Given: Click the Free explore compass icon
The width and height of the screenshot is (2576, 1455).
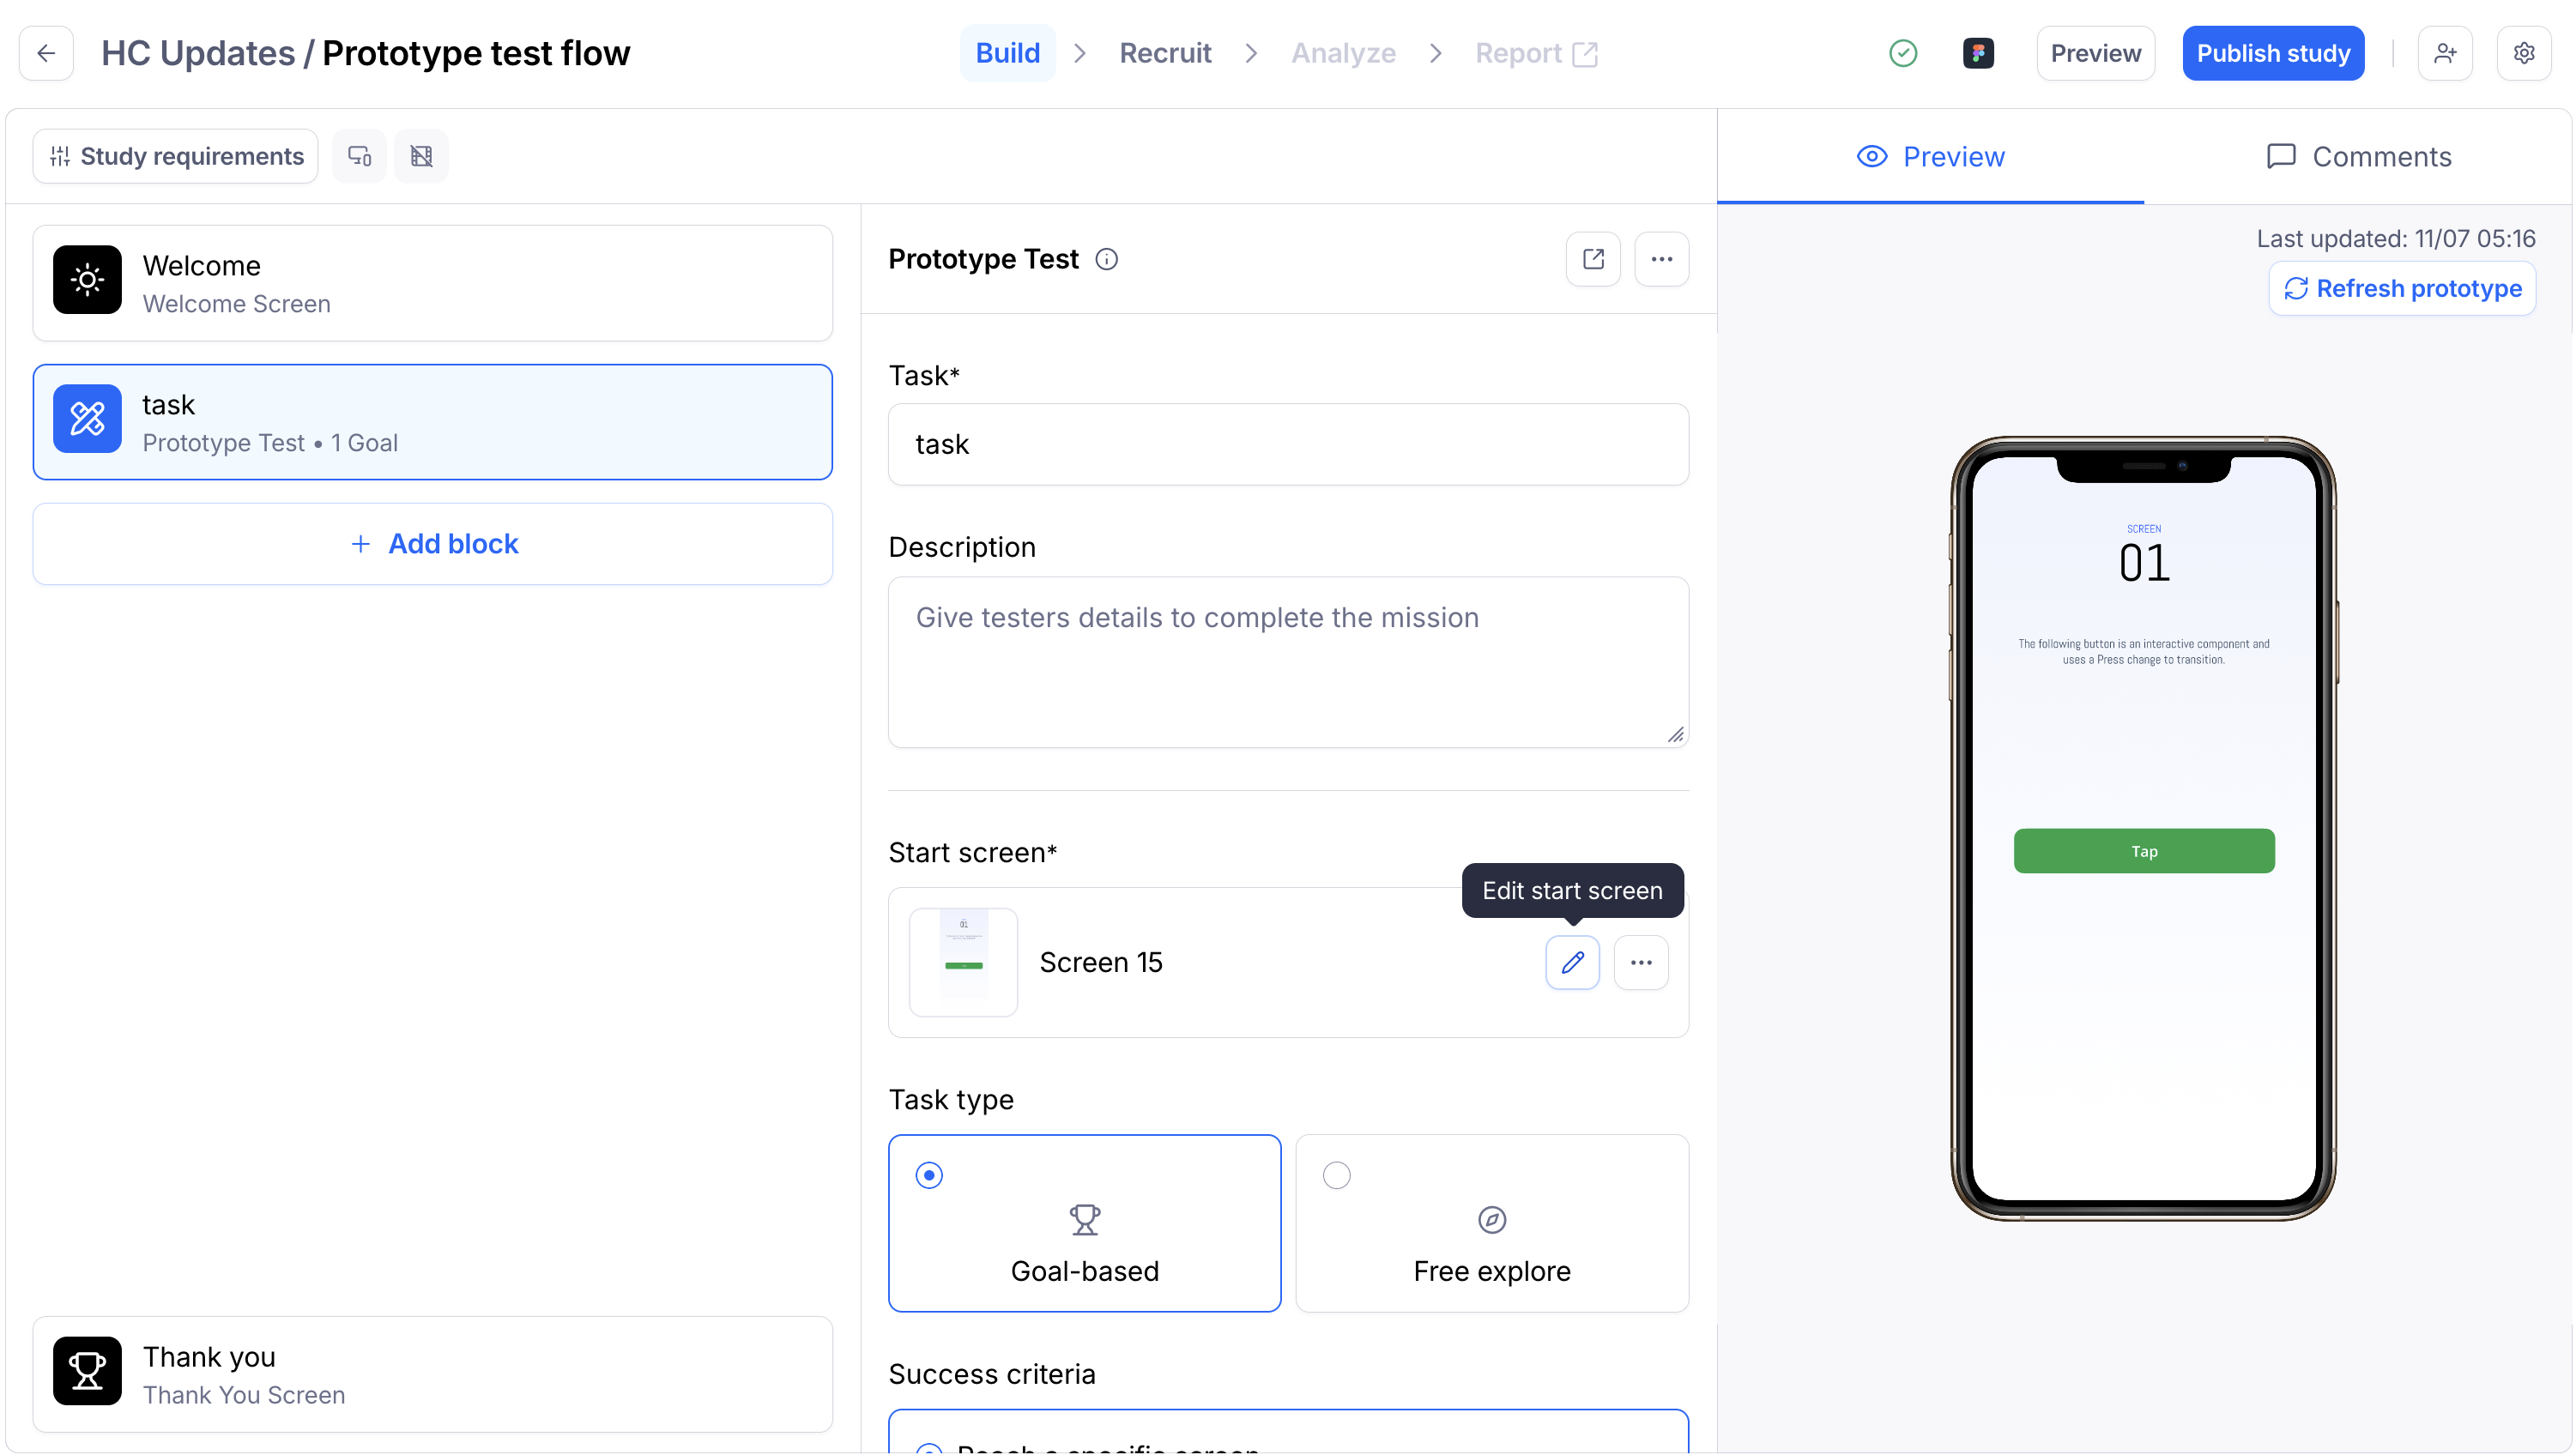Looking at the screenshot, I should point(1491,1219).
